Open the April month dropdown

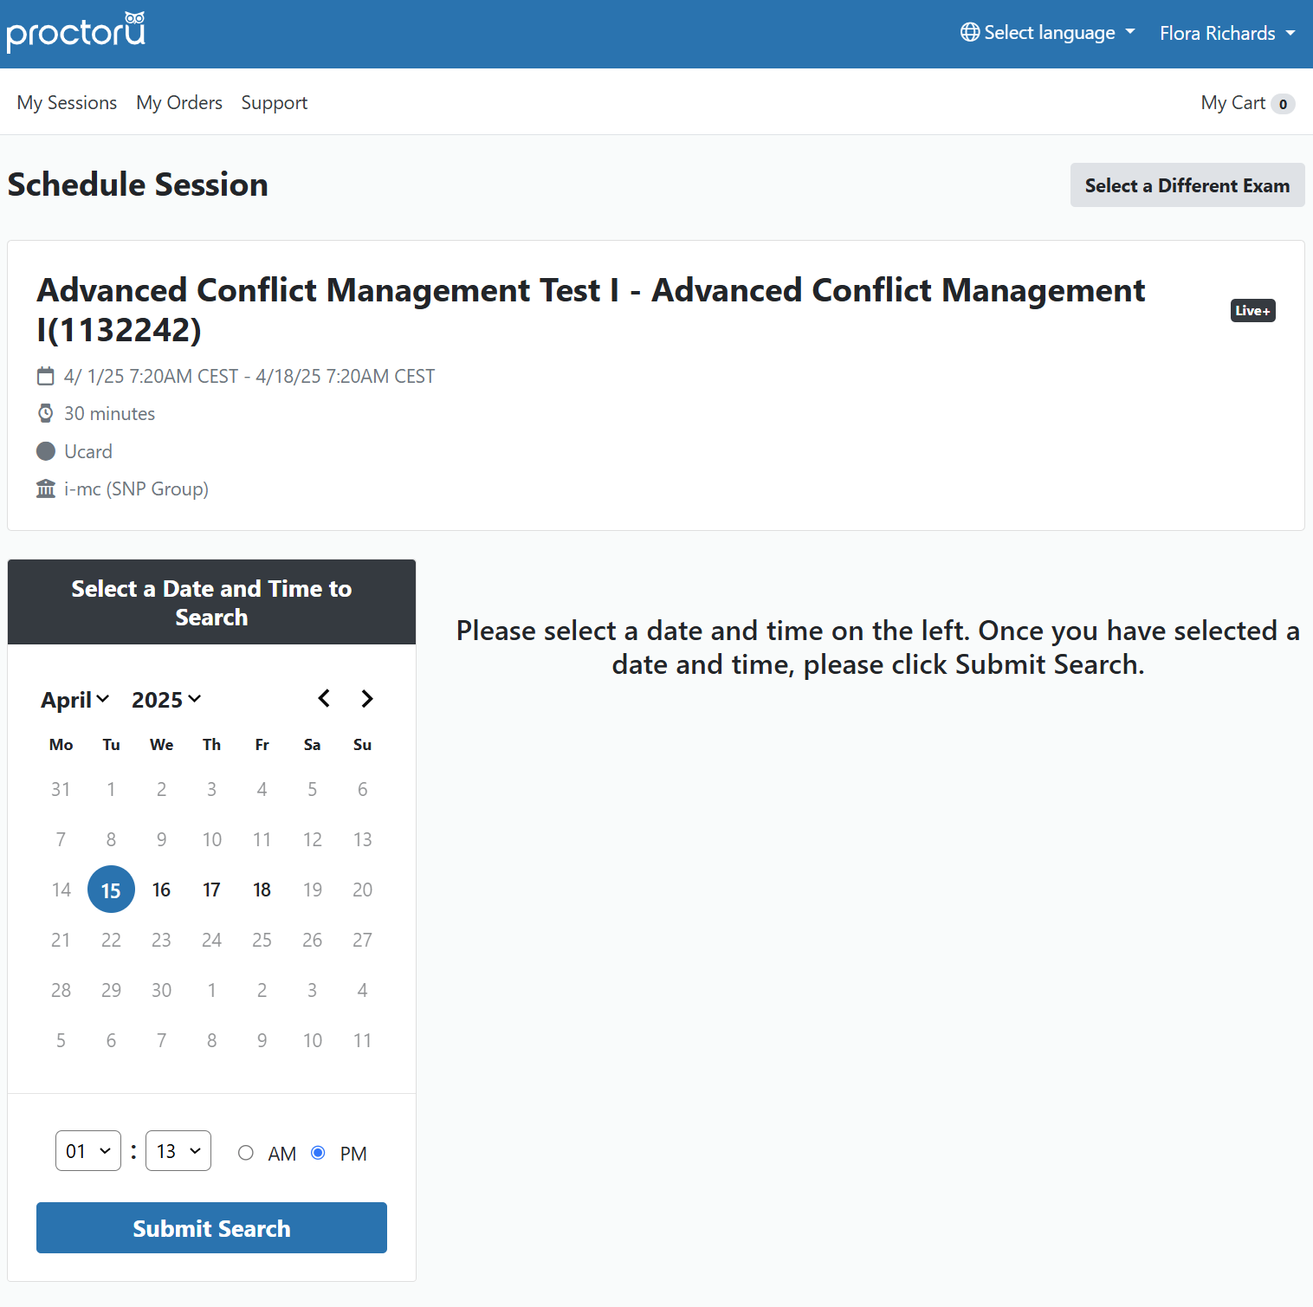coord(75,699)
